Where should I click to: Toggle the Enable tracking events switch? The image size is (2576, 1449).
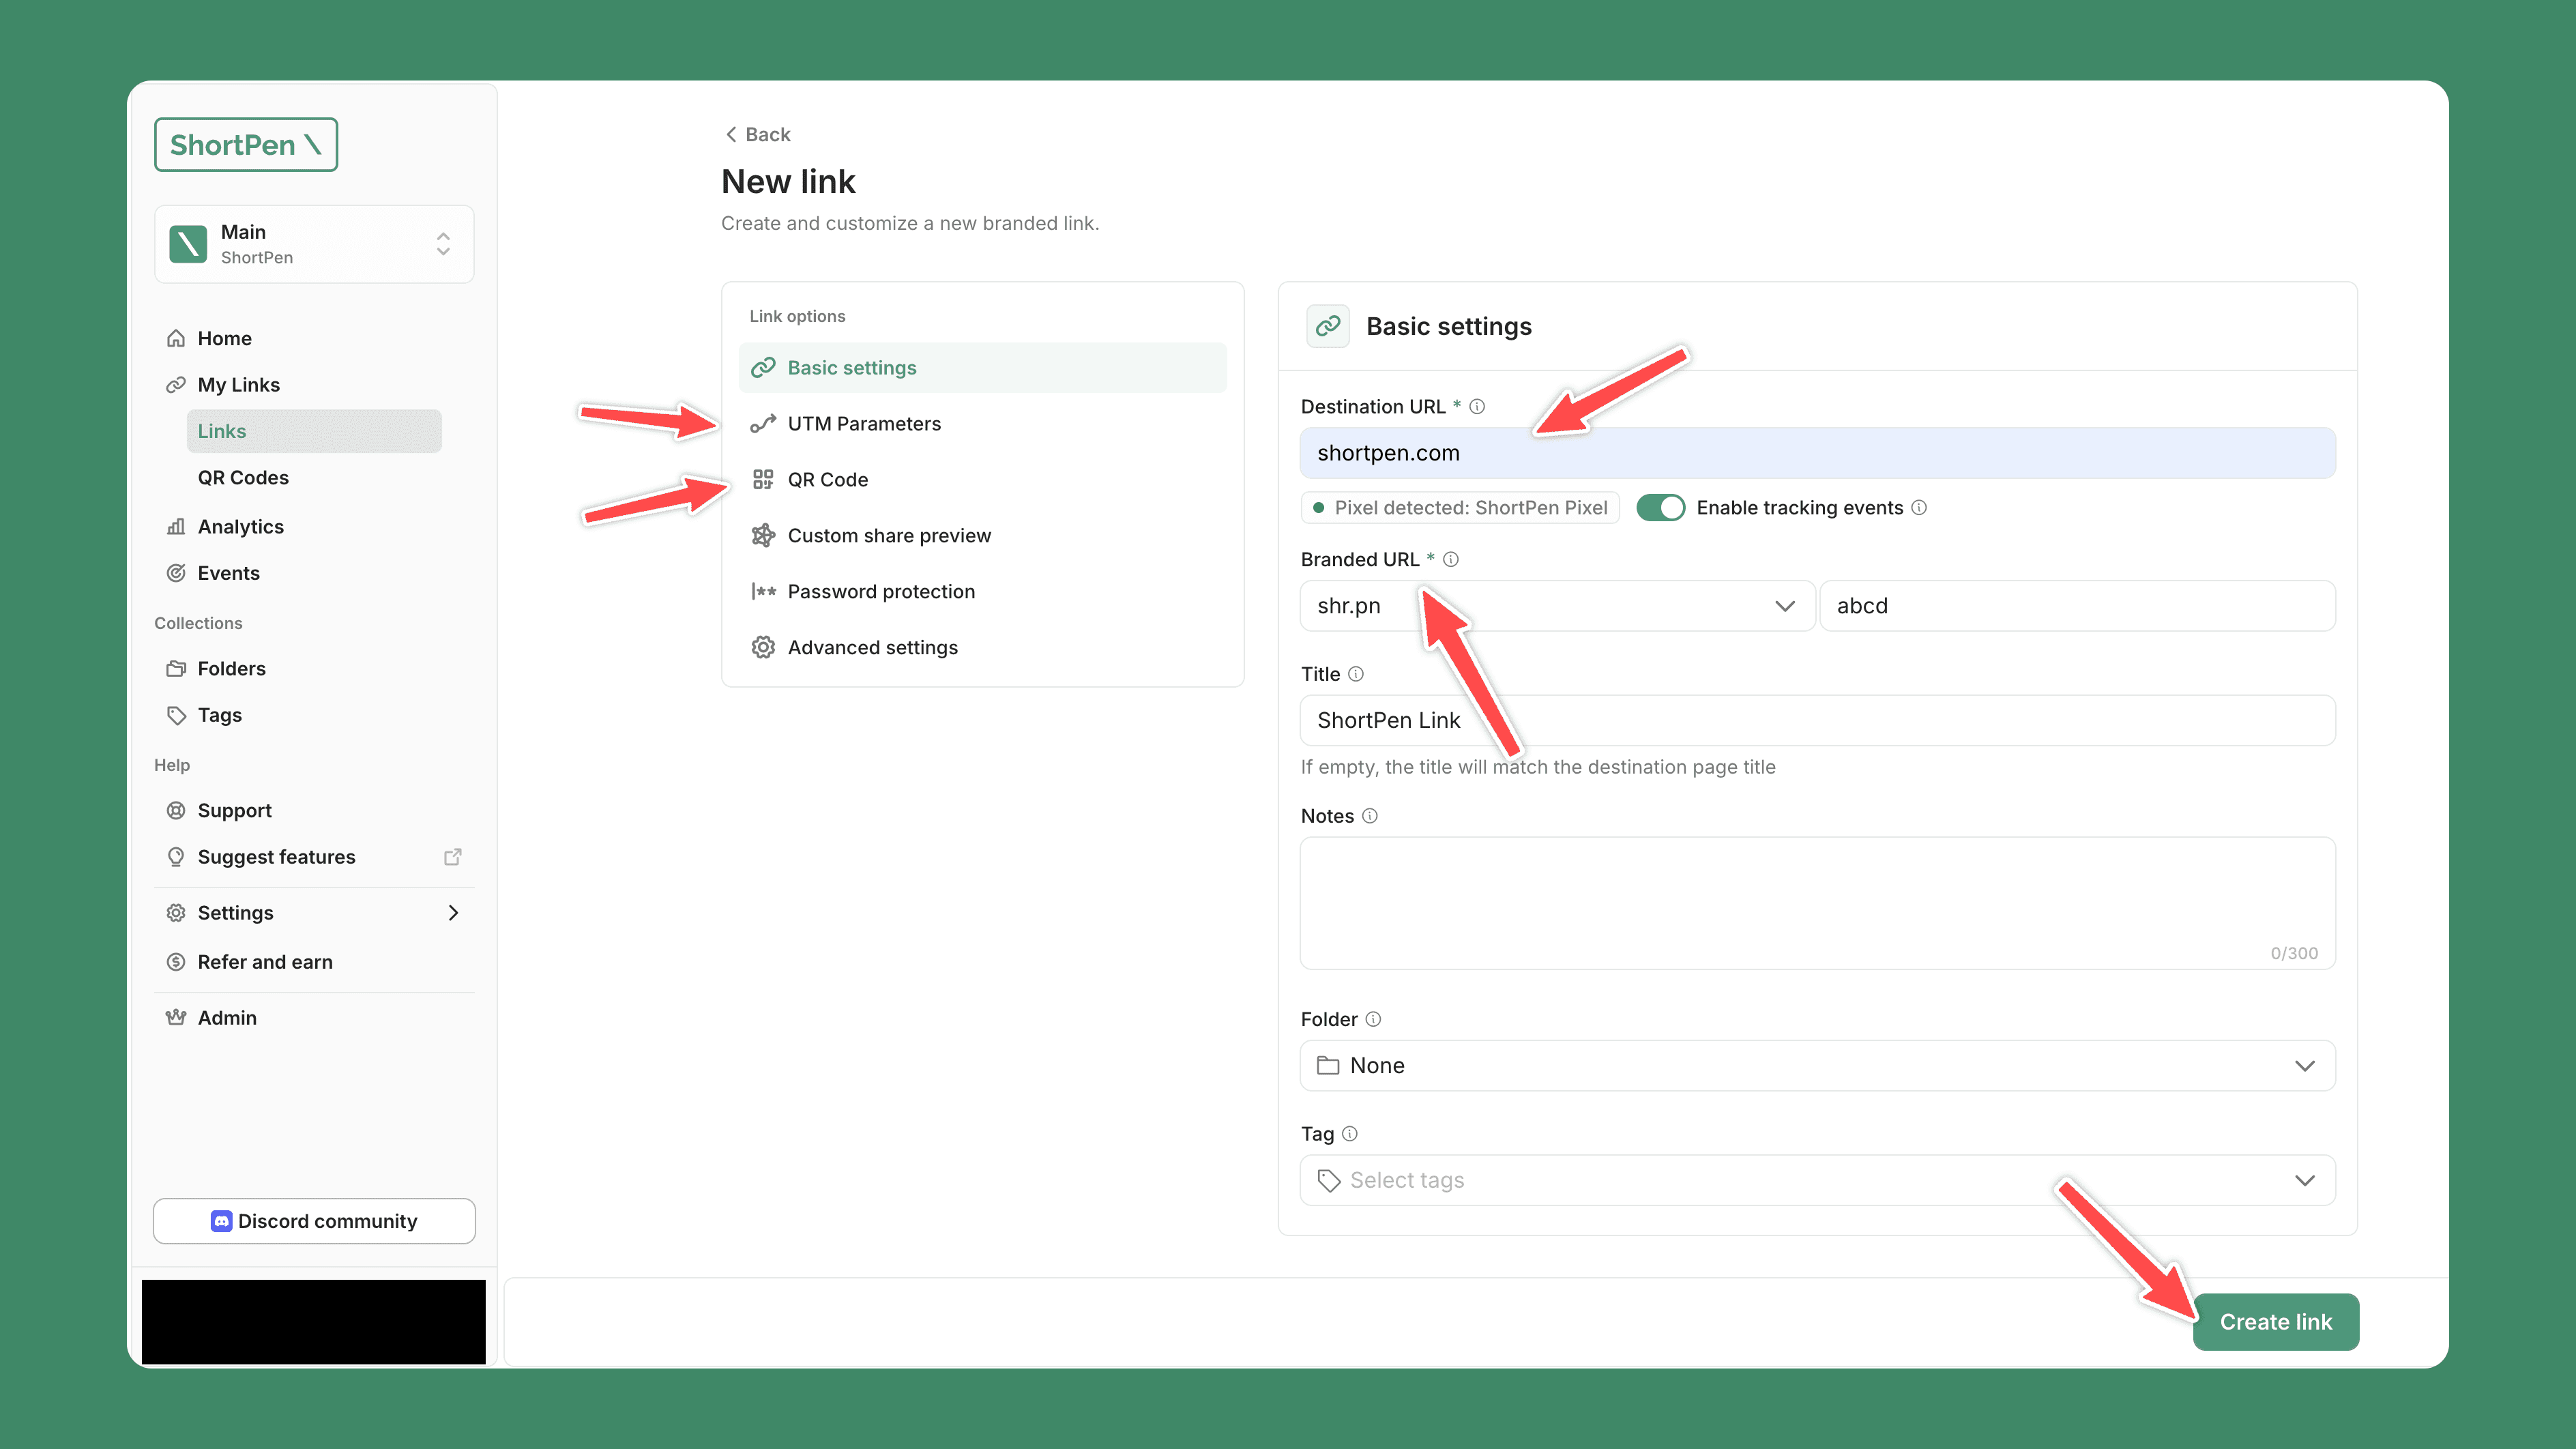coord(1661,508)
